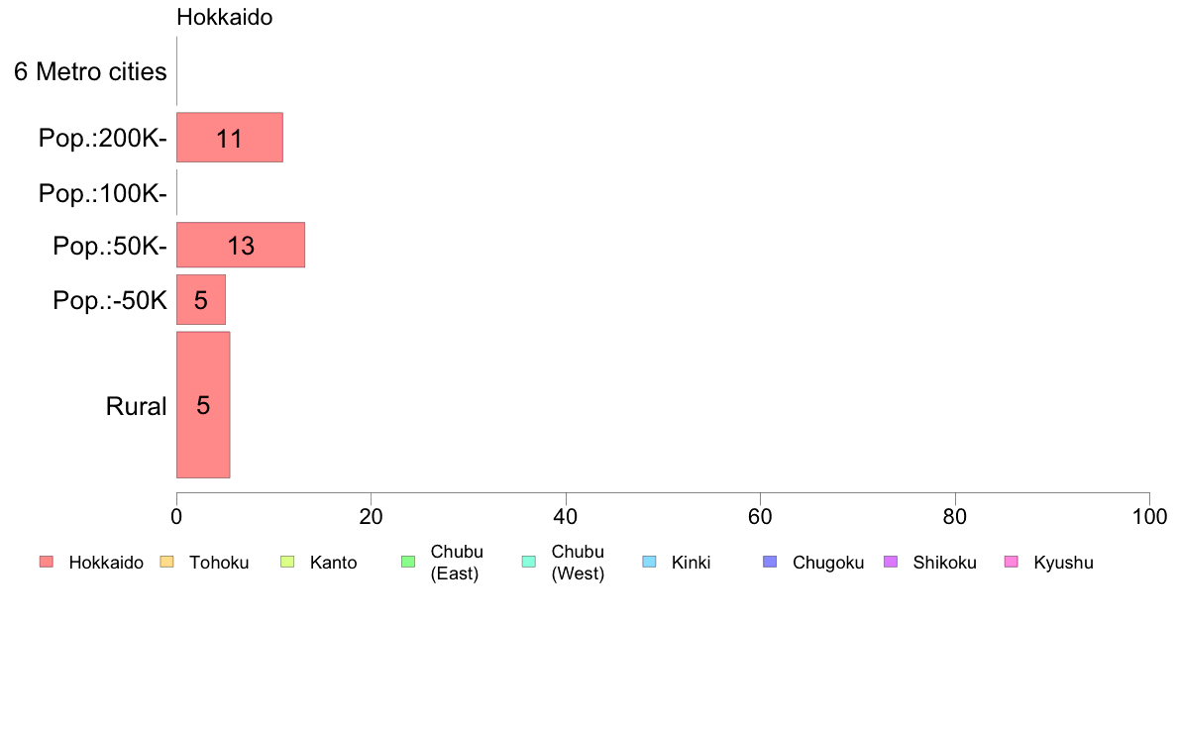This screenshot has height=729, width=1177.
Task: Select the Chubu (West) teal swatch
Action: pos(528,562)
